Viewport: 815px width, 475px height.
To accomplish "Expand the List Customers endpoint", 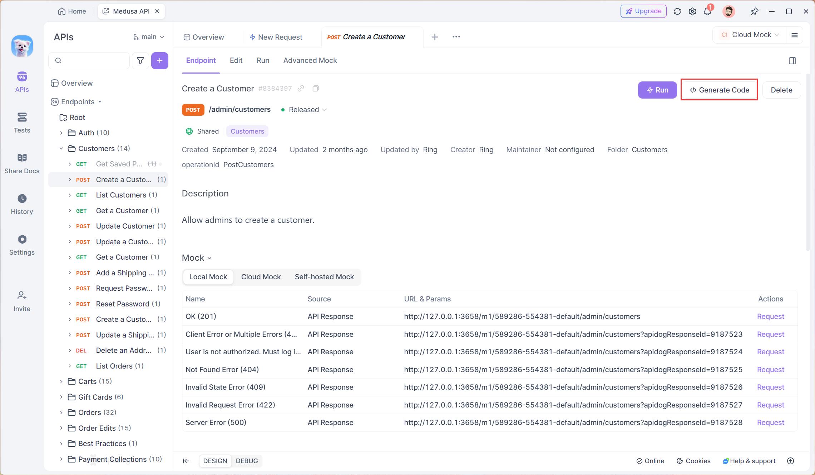I will coord(70,195).
